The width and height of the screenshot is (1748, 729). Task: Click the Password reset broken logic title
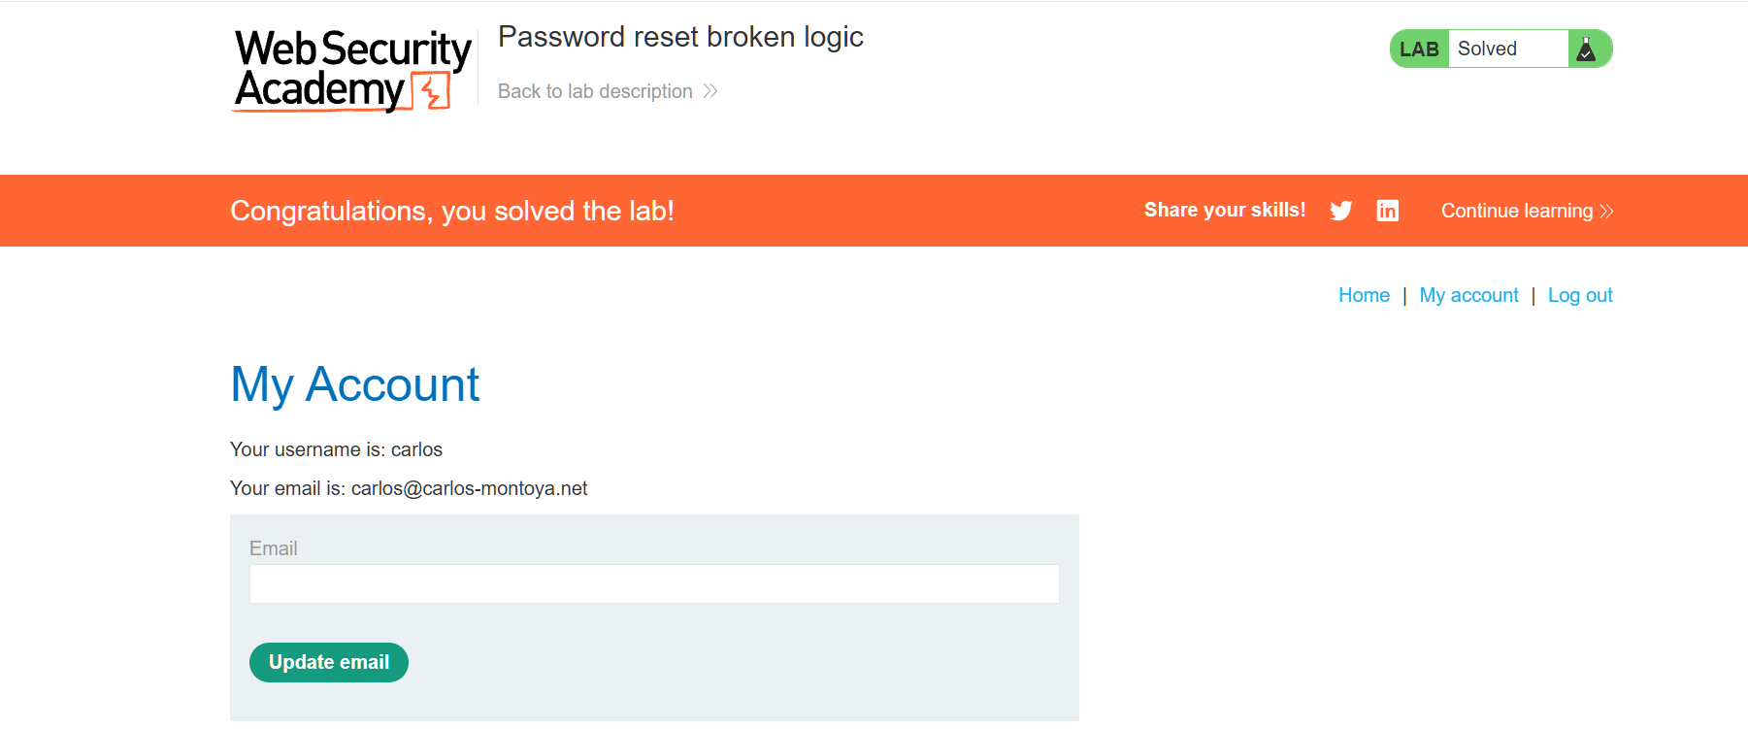coord(680,37)
